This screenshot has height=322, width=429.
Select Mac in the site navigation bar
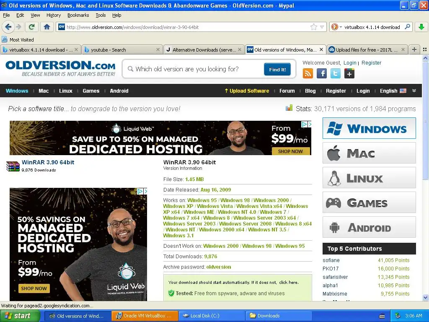(x=44, y=91)
